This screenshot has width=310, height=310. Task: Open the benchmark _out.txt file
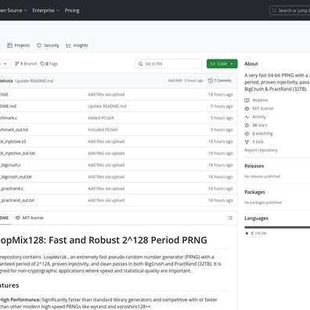click(x=14, y=130)
